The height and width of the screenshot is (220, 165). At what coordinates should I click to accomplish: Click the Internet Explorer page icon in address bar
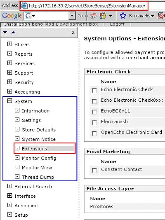pyautogui.click(x=24, y=6)
